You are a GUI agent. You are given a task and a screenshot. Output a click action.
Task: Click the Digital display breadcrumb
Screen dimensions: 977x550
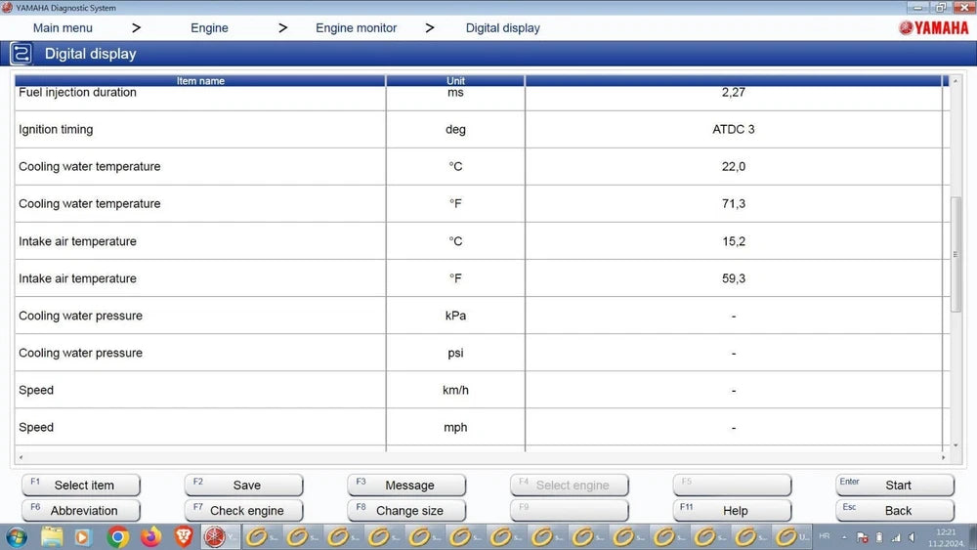pos(503,28)
